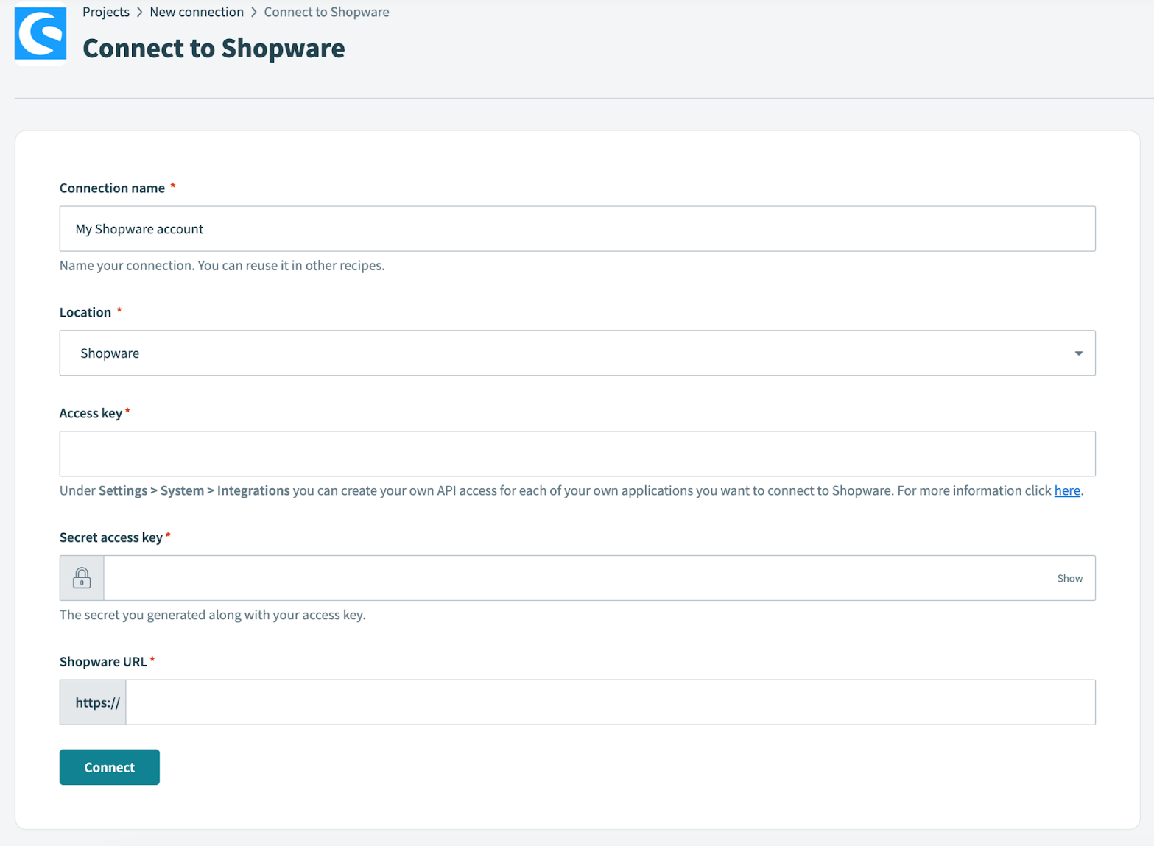Expand the Shopware location selector
Image resolution: width=1154 pixels, height=846 pixels.
577,353
